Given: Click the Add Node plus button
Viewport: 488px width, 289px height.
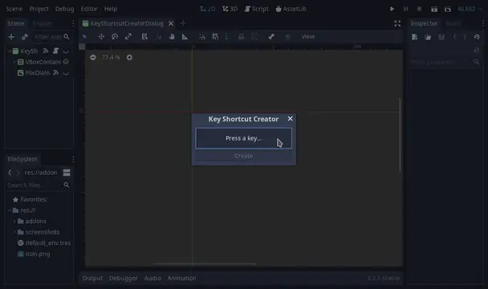Looking at the screenshot, I should point(11,37).
